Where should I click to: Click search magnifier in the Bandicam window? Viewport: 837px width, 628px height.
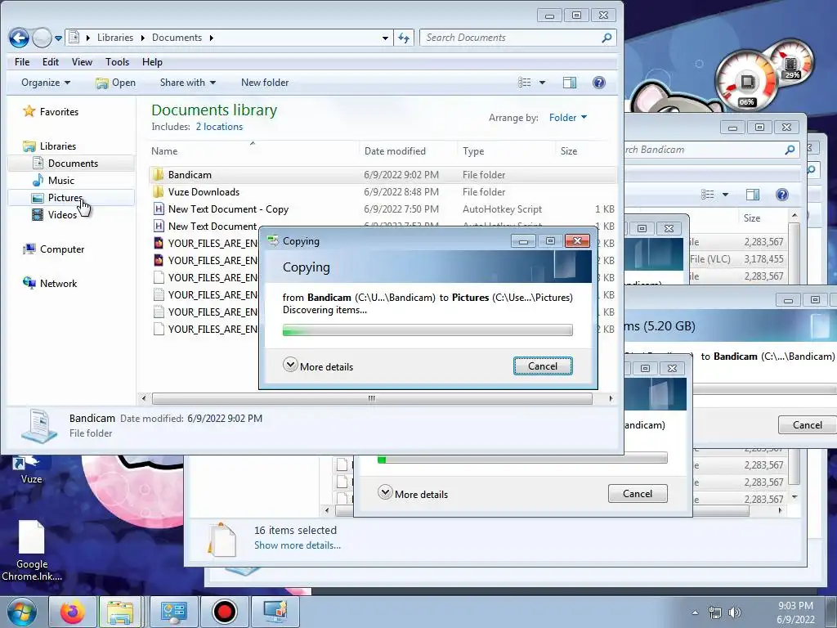(790, 150)
